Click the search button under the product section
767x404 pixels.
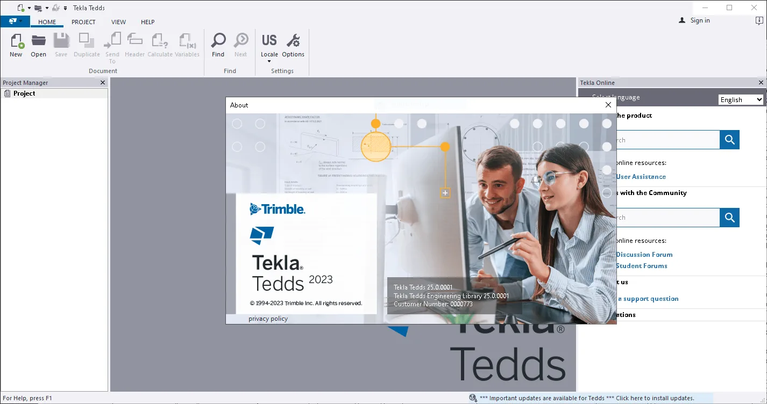point(729,140)
